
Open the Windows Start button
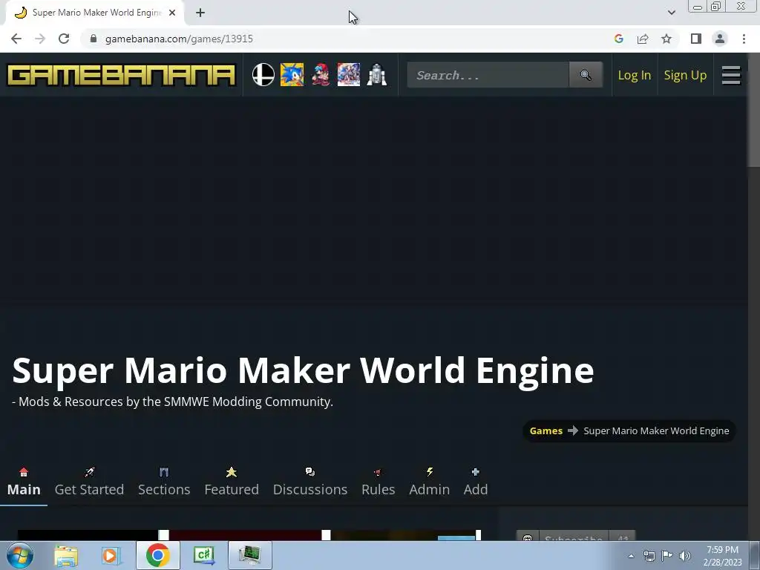tap(19, 555)
